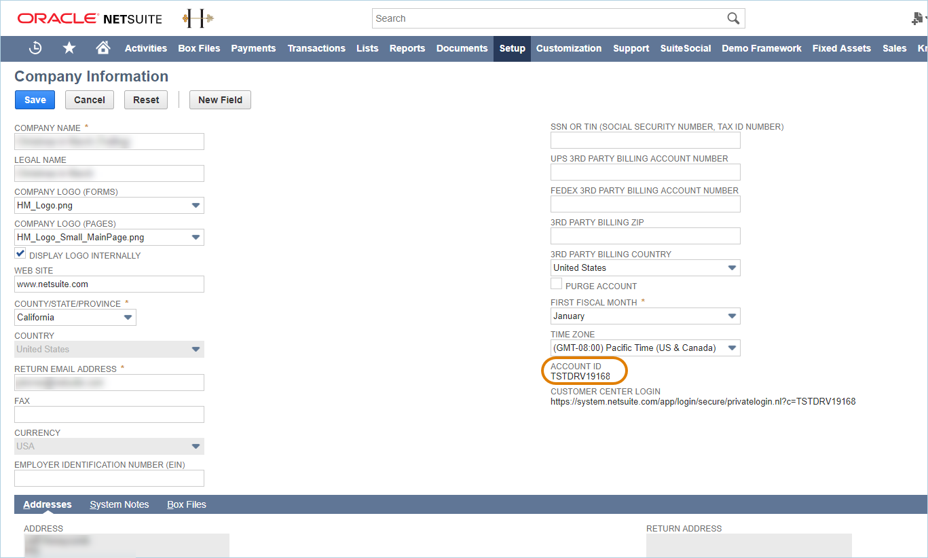Open the Fixed Assets menu

click(x=842, y=48)
